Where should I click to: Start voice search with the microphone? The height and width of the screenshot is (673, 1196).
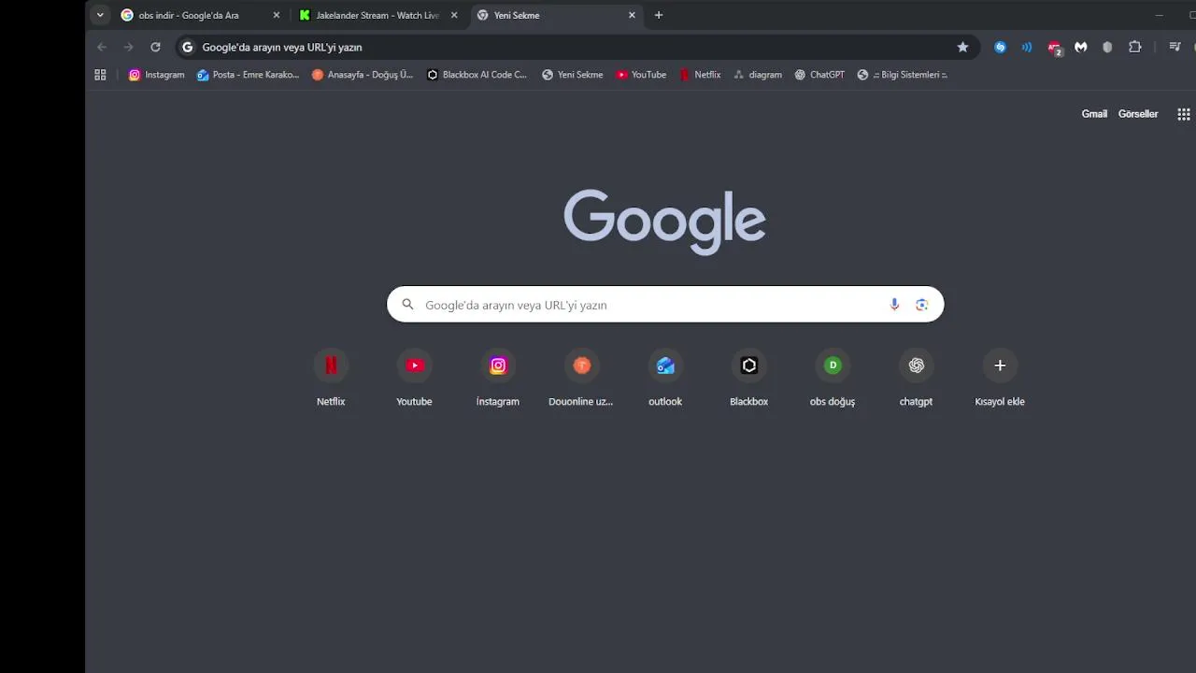tap(894, 305)
